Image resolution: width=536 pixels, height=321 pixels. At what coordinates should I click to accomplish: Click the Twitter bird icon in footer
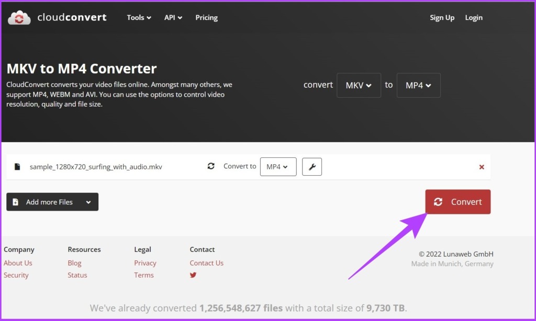click(193, 275)
